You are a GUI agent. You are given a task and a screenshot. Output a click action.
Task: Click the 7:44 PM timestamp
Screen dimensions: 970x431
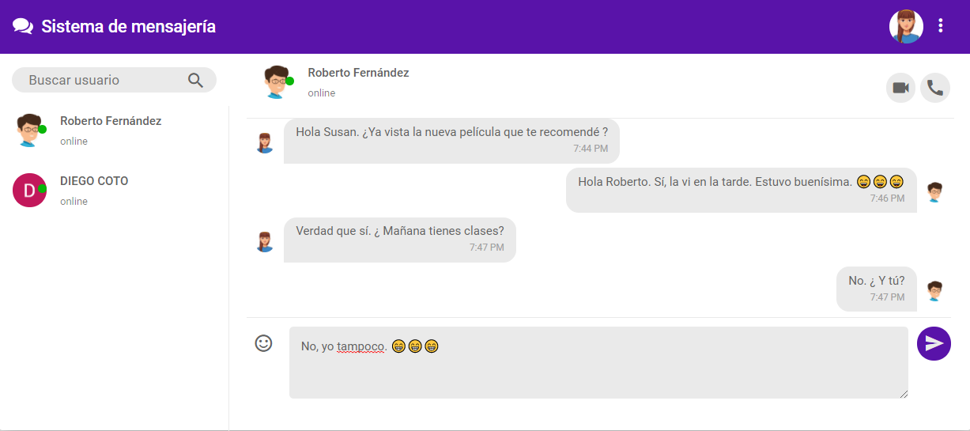tap(591, 149)
